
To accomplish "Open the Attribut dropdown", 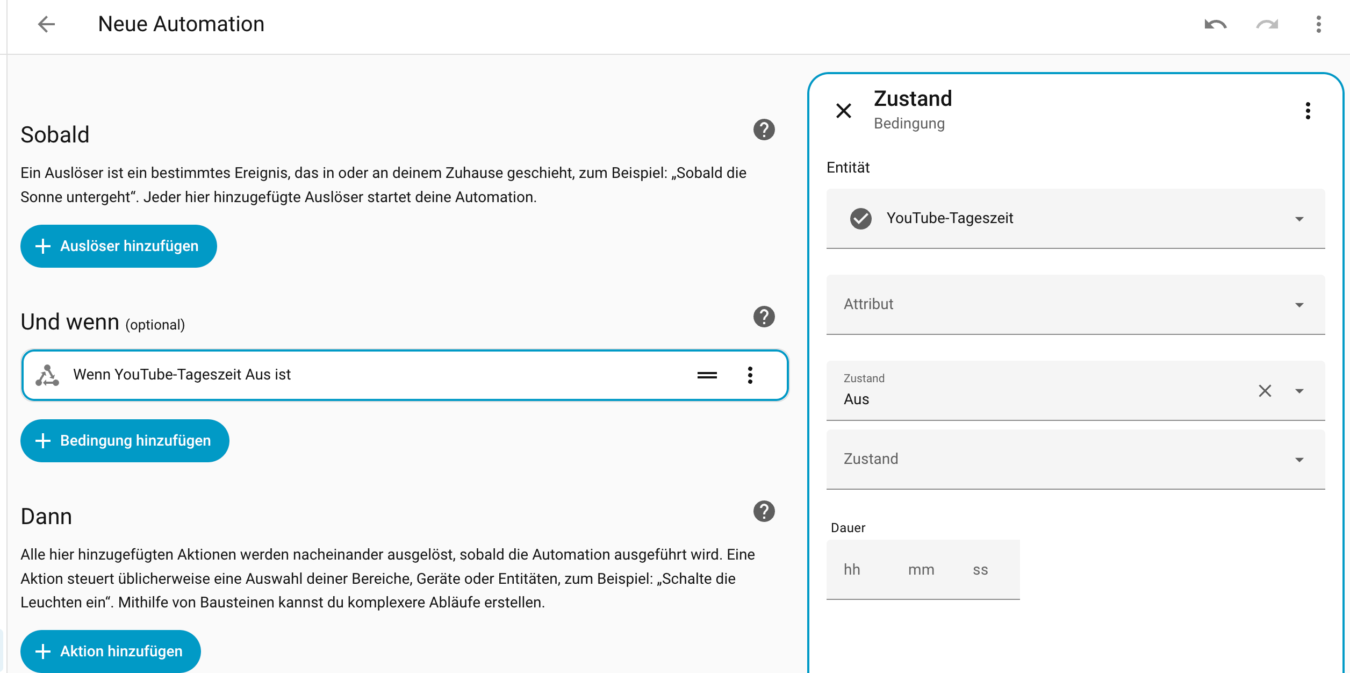I will (x=1299, y=305).
